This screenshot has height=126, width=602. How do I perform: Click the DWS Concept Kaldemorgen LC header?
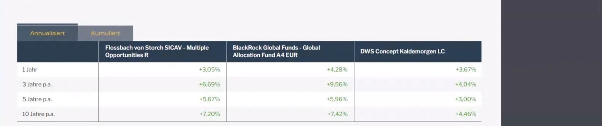[402, 51]
